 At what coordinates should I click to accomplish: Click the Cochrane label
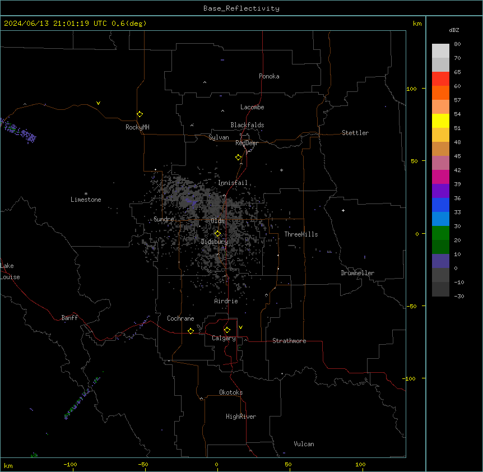coord(180,318)
